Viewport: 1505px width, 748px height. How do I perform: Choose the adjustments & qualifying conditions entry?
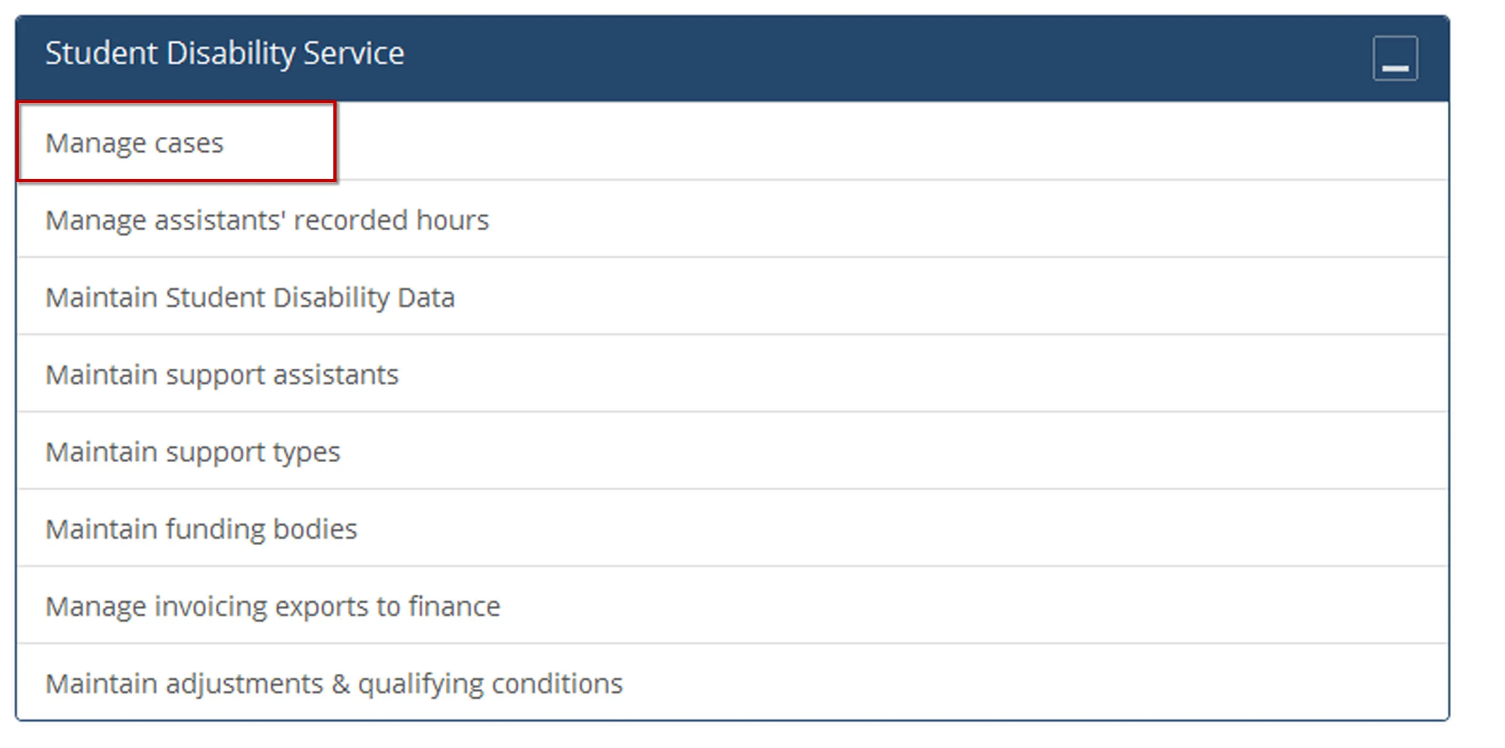pos(334,683)
